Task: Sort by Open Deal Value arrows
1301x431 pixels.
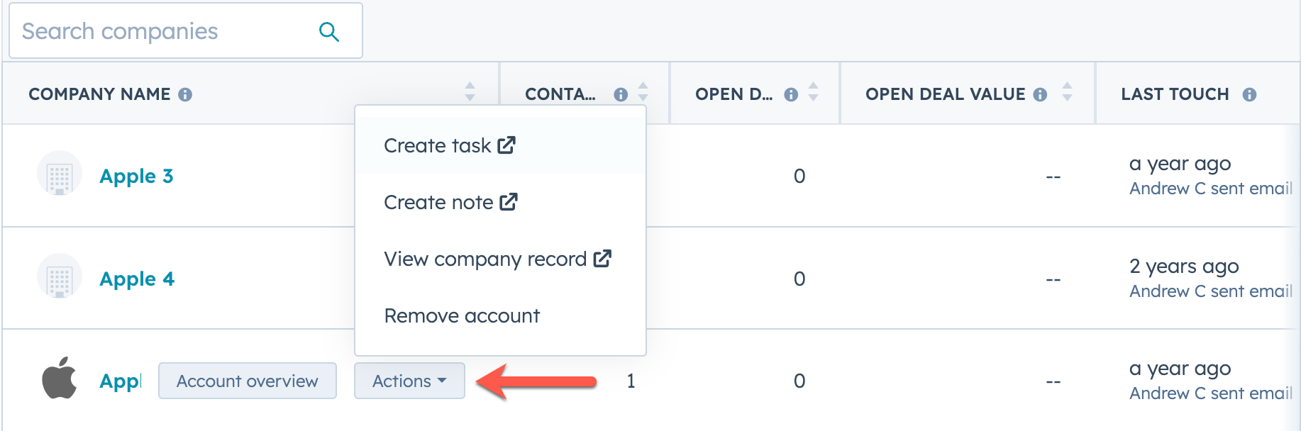Action: (x=1067, y=92)
